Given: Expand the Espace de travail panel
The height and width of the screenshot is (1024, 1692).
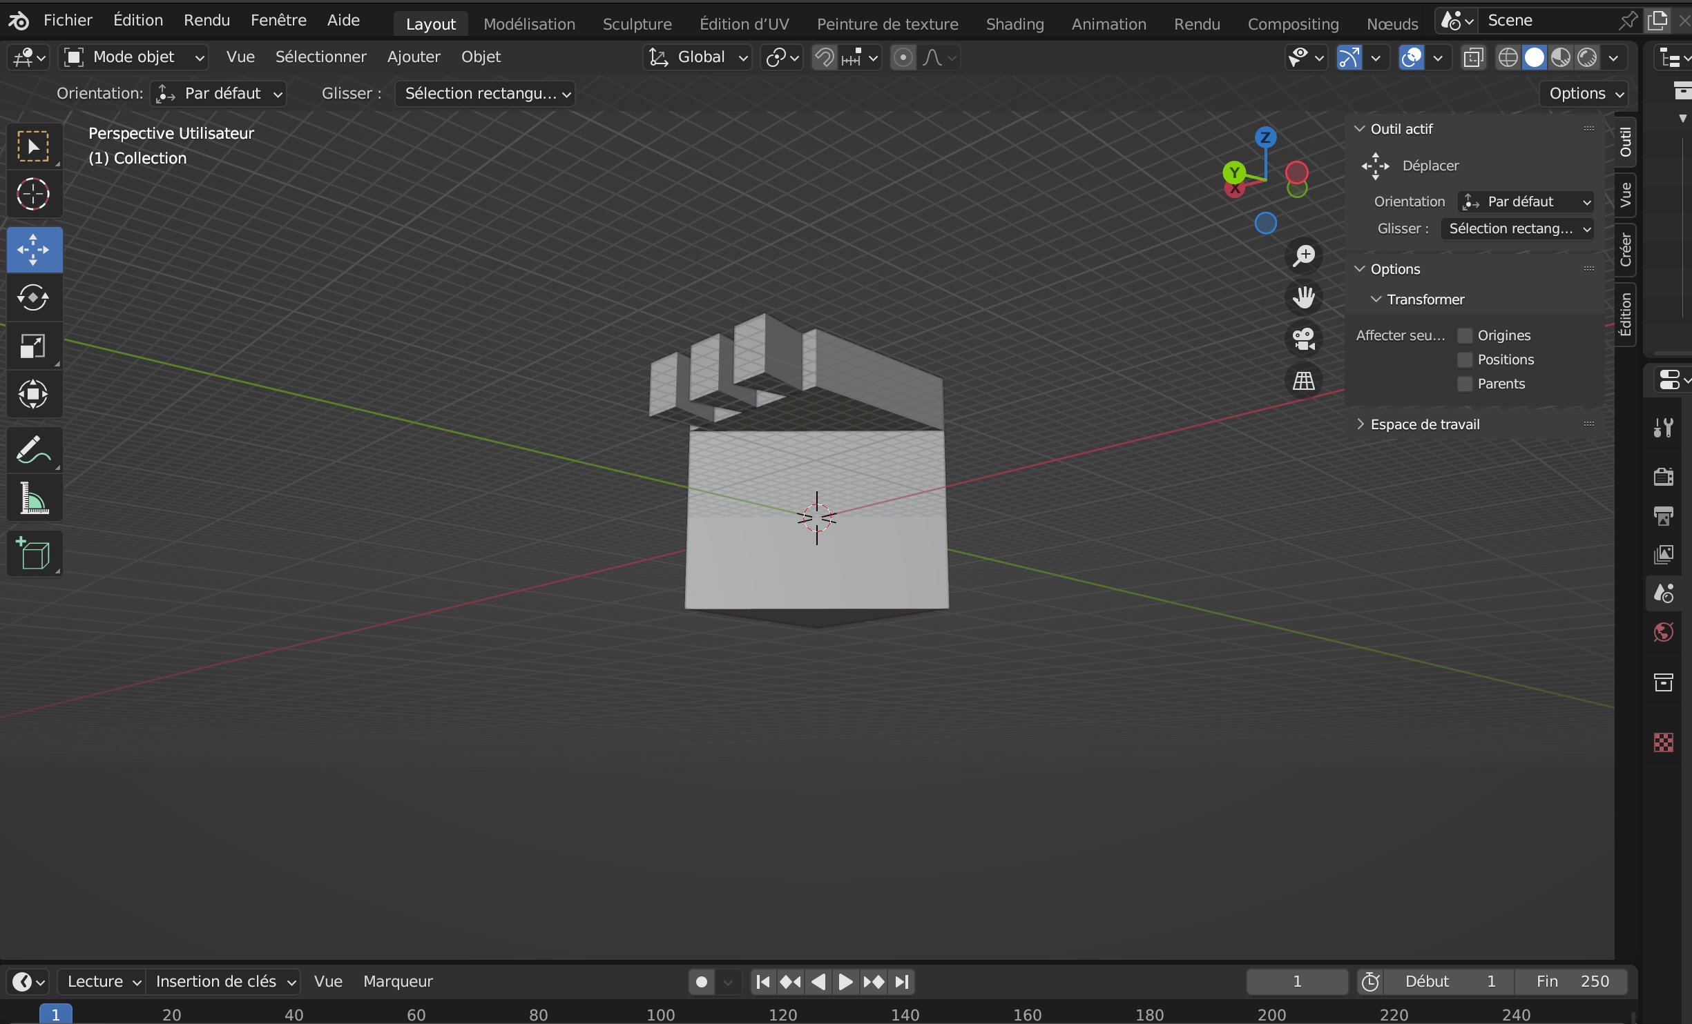Looking at the screenshot, I should tap(1424, 424).
